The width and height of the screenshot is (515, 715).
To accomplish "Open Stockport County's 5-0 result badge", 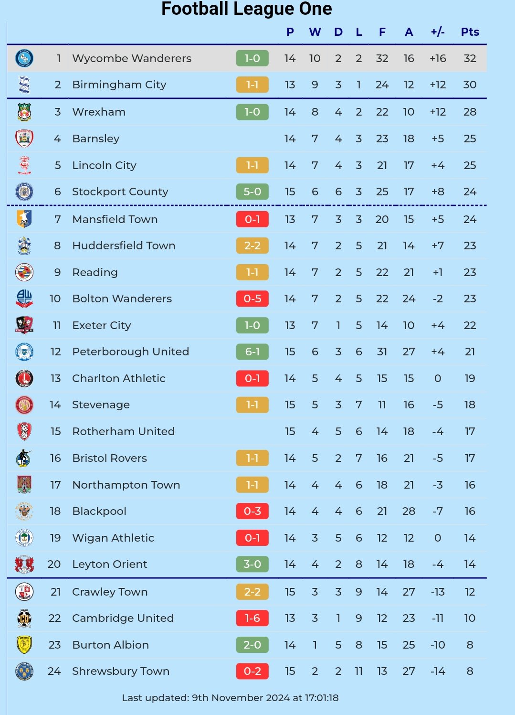I will point(252,192).
